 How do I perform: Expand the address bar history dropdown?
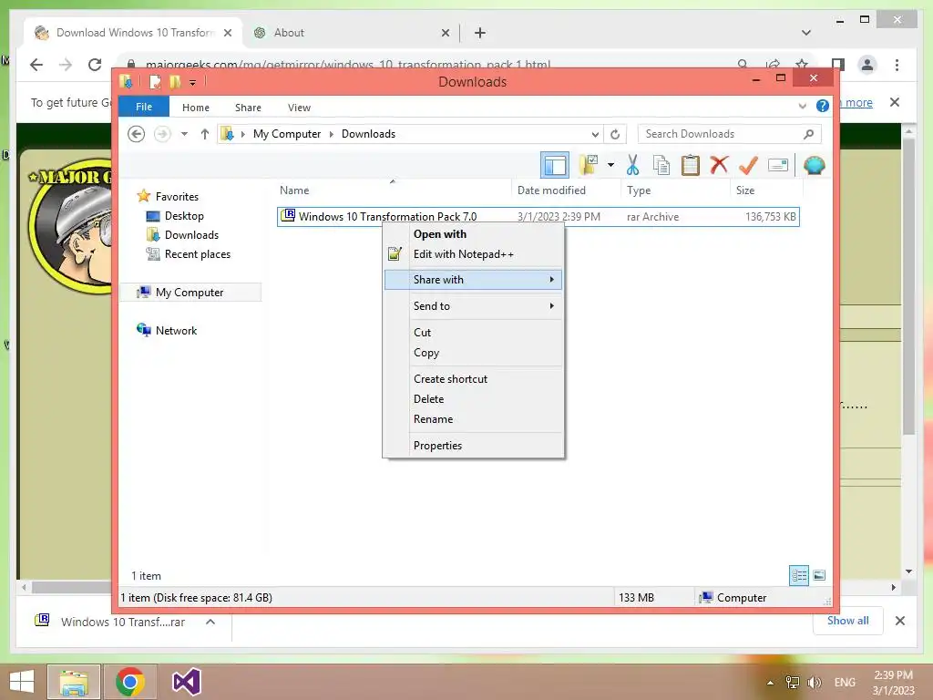pos(595,134)
